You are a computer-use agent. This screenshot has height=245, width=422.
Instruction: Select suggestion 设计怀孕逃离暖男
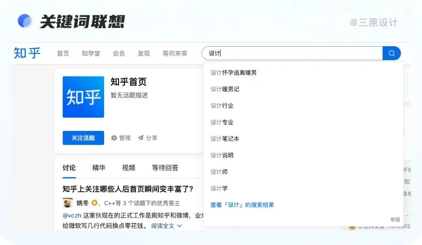(234, 72)
